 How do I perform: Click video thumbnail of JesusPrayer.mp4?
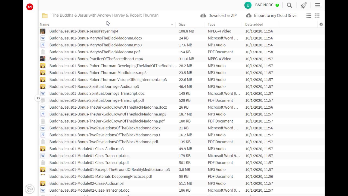(43, 31)
